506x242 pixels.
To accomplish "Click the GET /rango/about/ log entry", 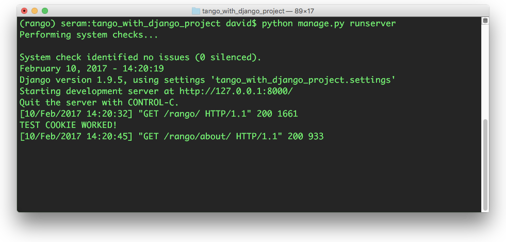I will tap(171, 136).
